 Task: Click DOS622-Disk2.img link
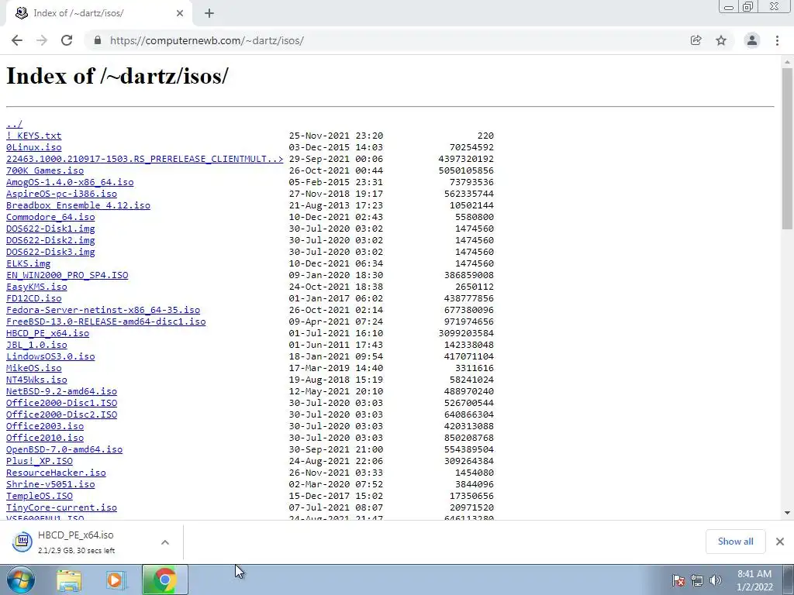pos(50,240)
